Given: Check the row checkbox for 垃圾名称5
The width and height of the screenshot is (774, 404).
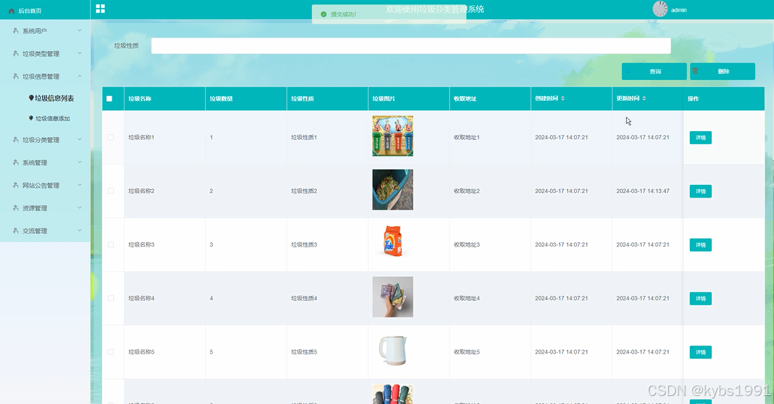Looking at the screenshot, I should 110,352.
